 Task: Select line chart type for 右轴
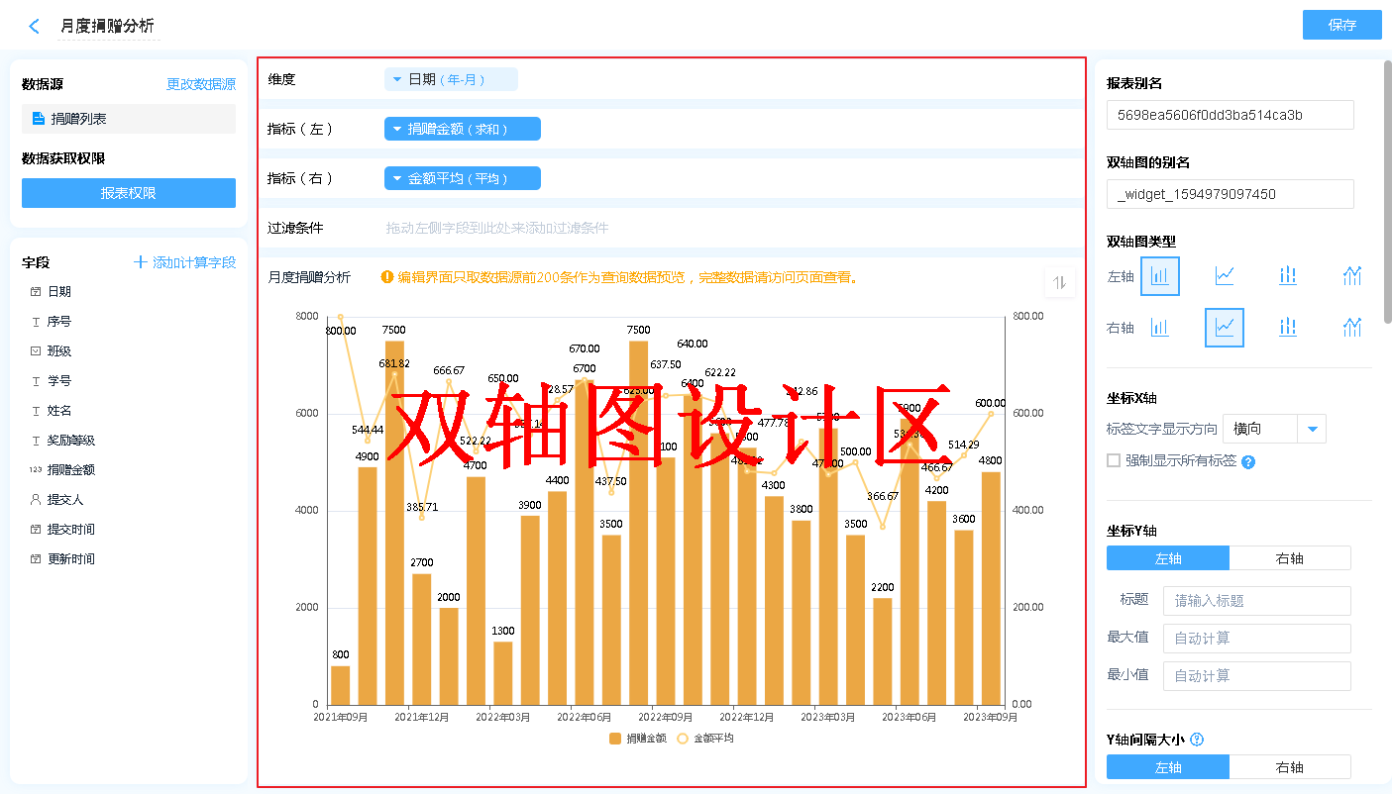[1225, 328]
